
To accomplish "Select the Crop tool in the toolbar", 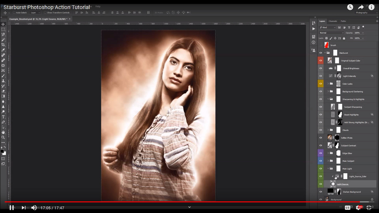I will (3, 45).
